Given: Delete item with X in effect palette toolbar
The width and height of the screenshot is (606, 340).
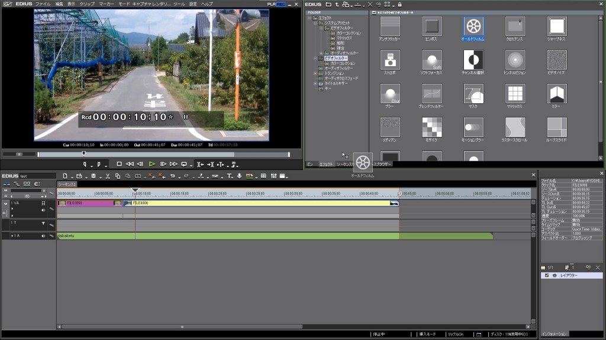Looking at the screenshot, I should pyautogui.click(x=370, y=5).
